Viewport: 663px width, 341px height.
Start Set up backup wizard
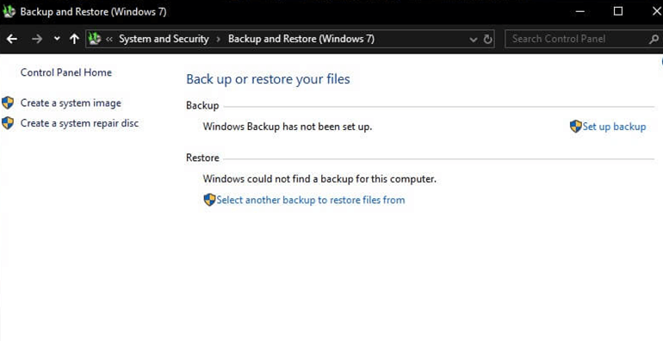tap(614, 127)
